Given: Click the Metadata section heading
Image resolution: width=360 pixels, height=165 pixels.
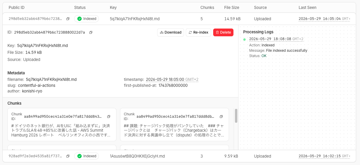Looking at the screenshot, I should pos(16,73).
